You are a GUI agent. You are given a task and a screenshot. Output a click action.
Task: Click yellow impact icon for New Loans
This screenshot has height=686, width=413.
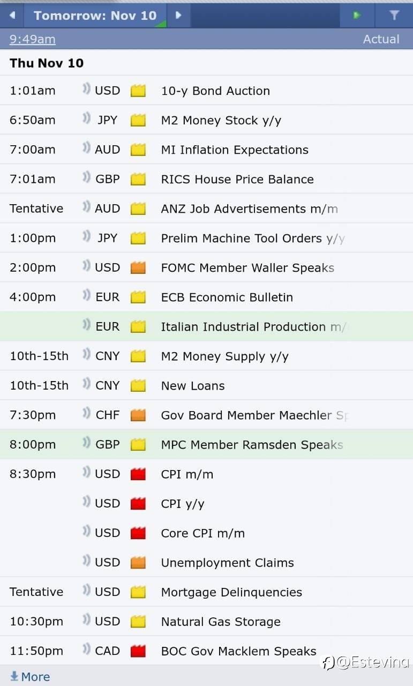tap(138, 385)
